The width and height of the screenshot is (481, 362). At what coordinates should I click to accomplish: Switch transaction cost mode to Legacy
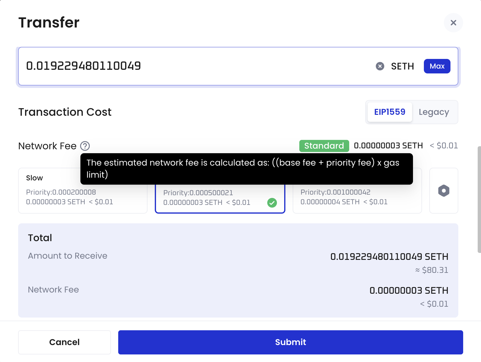click(434, 112)
